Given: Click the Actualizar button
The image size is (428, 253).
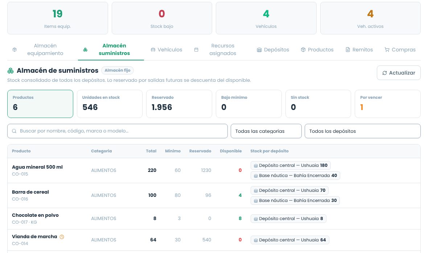Looking at the screenshot, I should click(399, 73).
